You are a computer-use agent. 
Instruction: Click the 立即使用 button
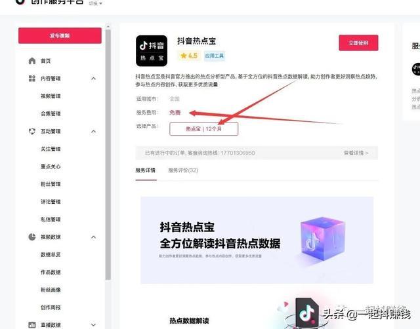pyautogui.click(x=358, y=43)
